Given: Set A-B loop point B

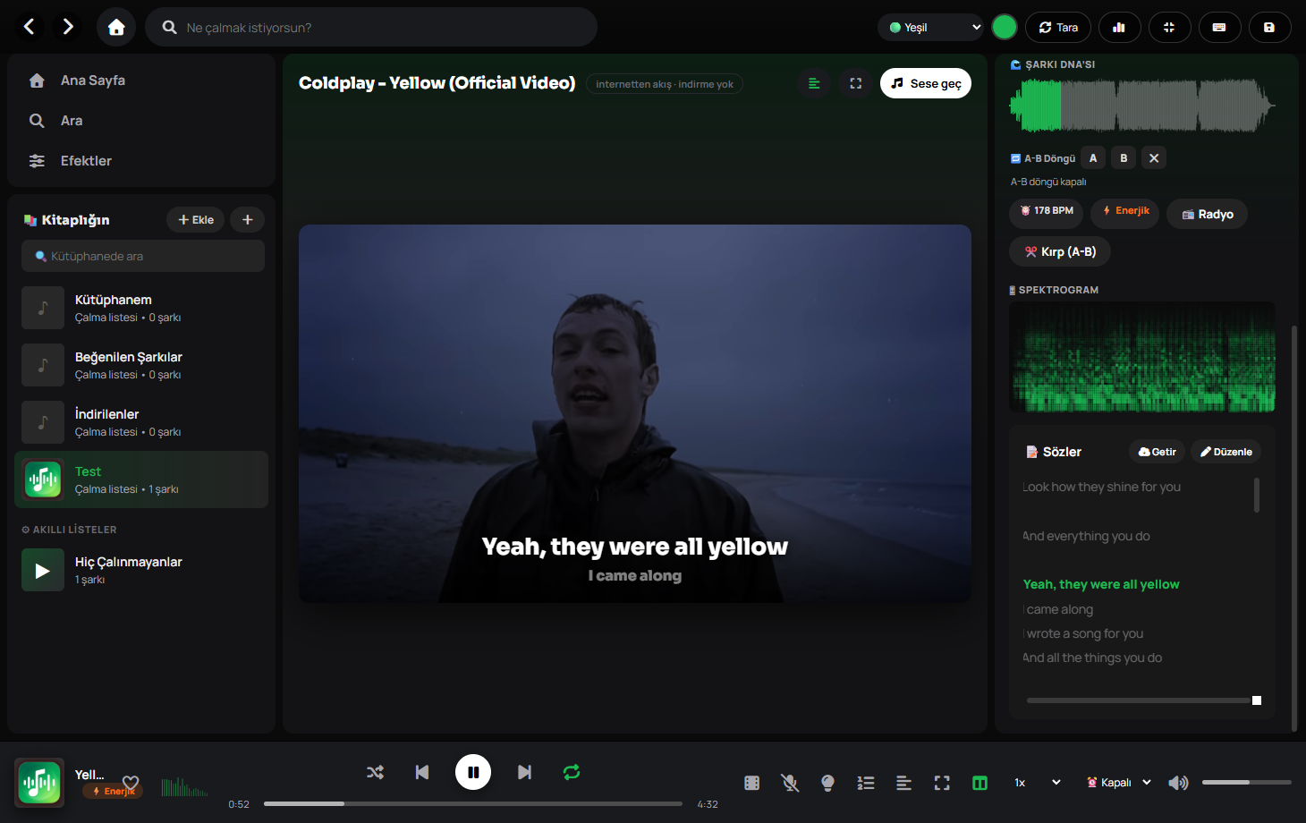Looking at the screenshot, I should (x=1124, y=158).
